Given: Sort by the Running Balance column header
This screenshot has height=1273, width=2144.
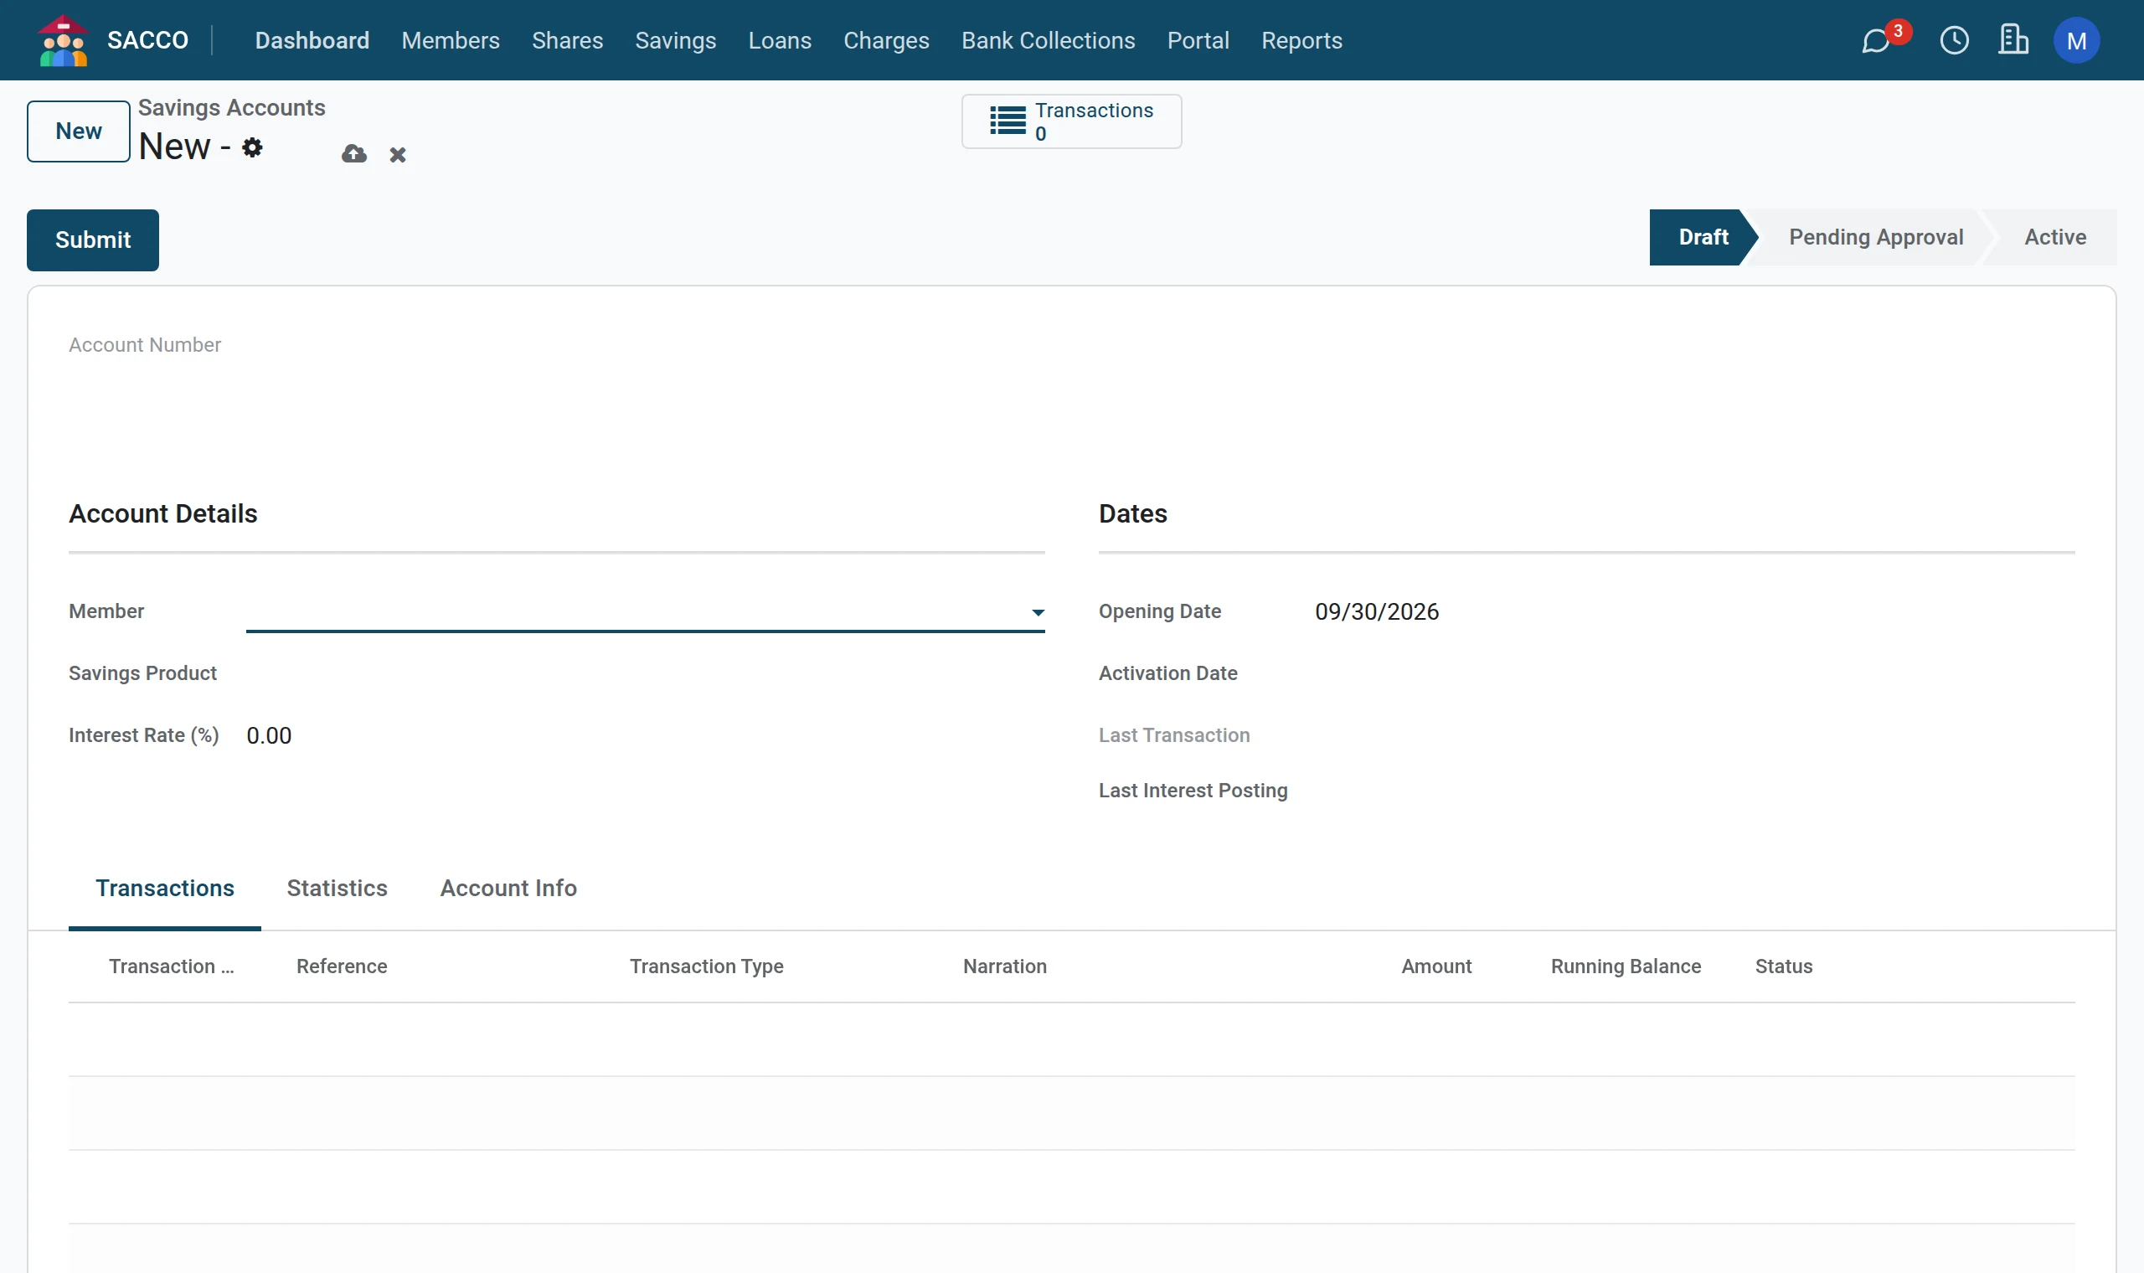Looking at the screenshot, I should 1625,966.
